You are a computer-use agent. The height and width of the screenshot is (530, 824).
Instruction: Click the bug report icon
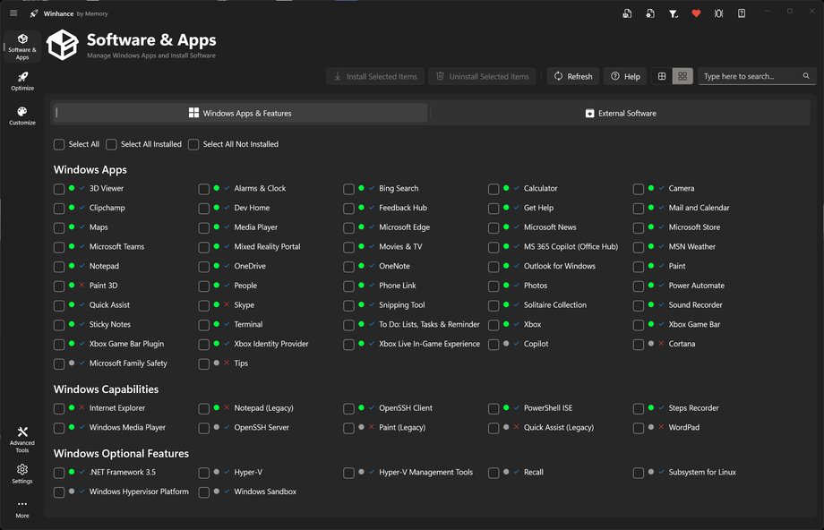tap(718, 13)
